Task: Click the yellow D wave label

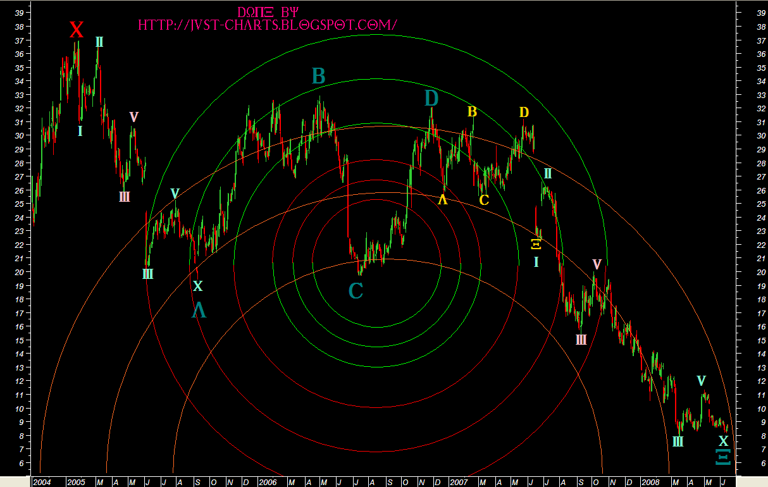Action: tap(524, 113)
